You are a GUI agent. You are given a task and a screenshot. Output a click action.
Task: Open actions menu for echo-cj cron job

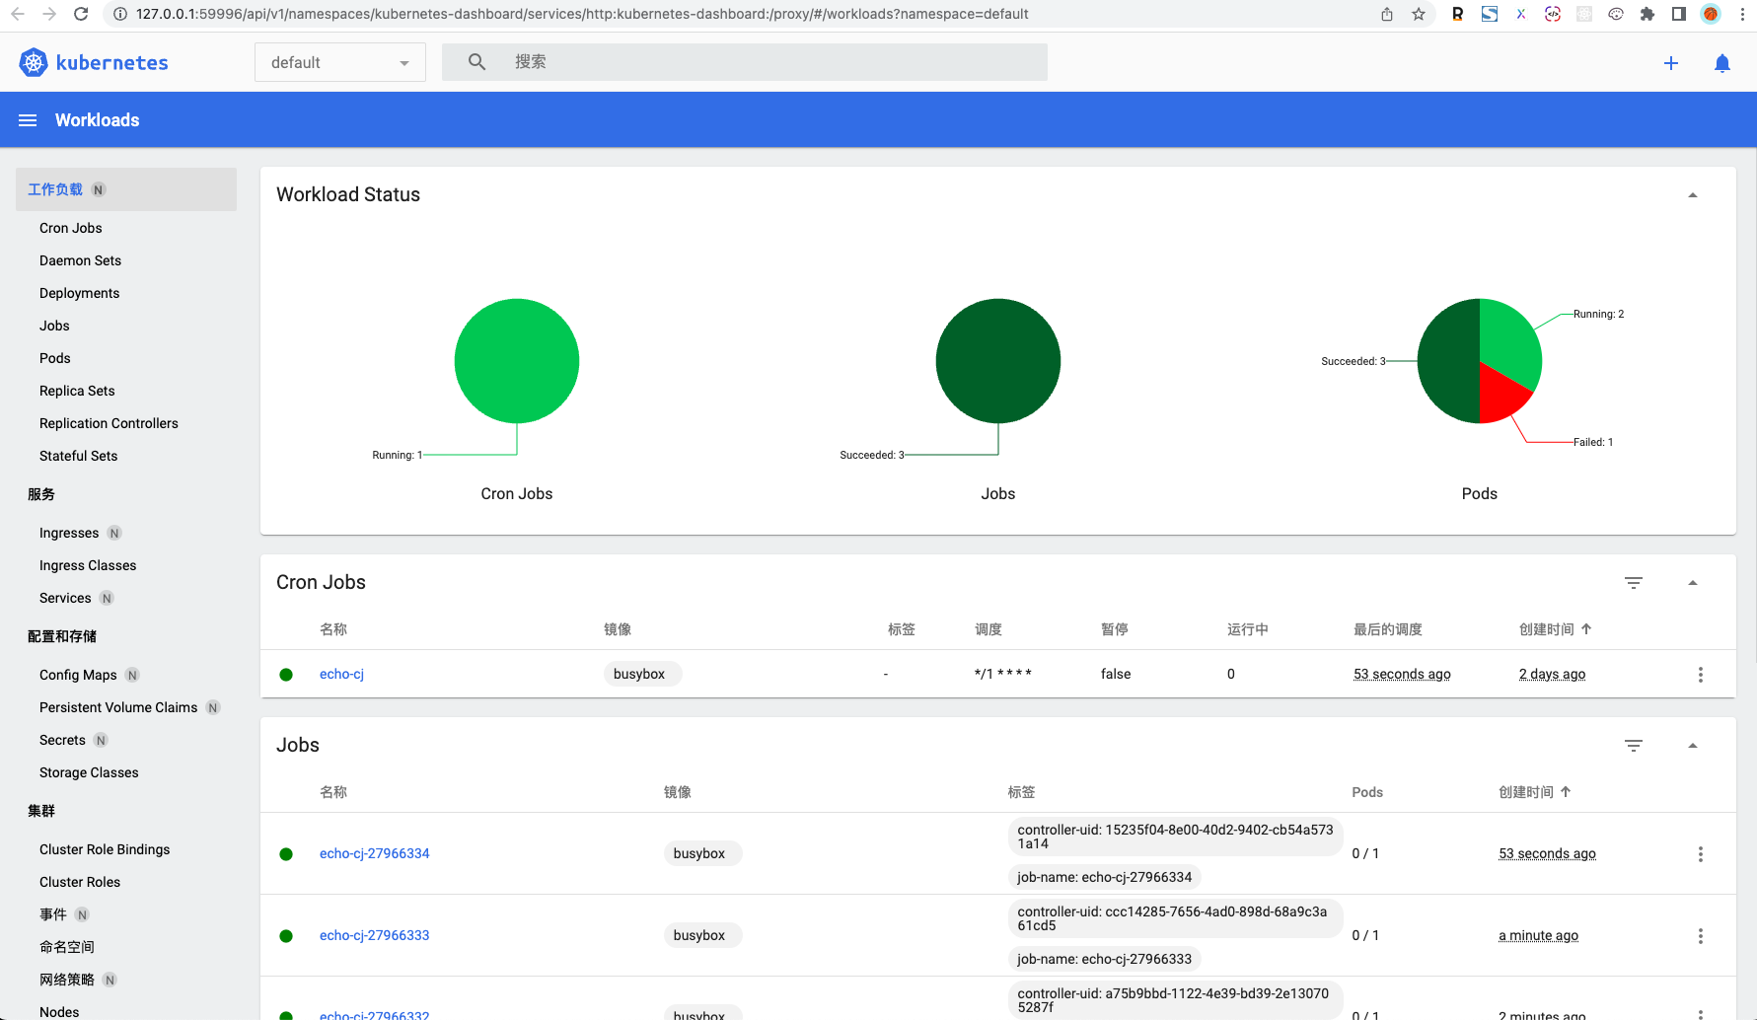point(1700,675)
